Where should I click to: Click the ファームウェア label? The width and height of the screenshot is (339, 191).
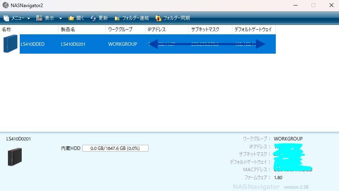[x=257, y=178]
